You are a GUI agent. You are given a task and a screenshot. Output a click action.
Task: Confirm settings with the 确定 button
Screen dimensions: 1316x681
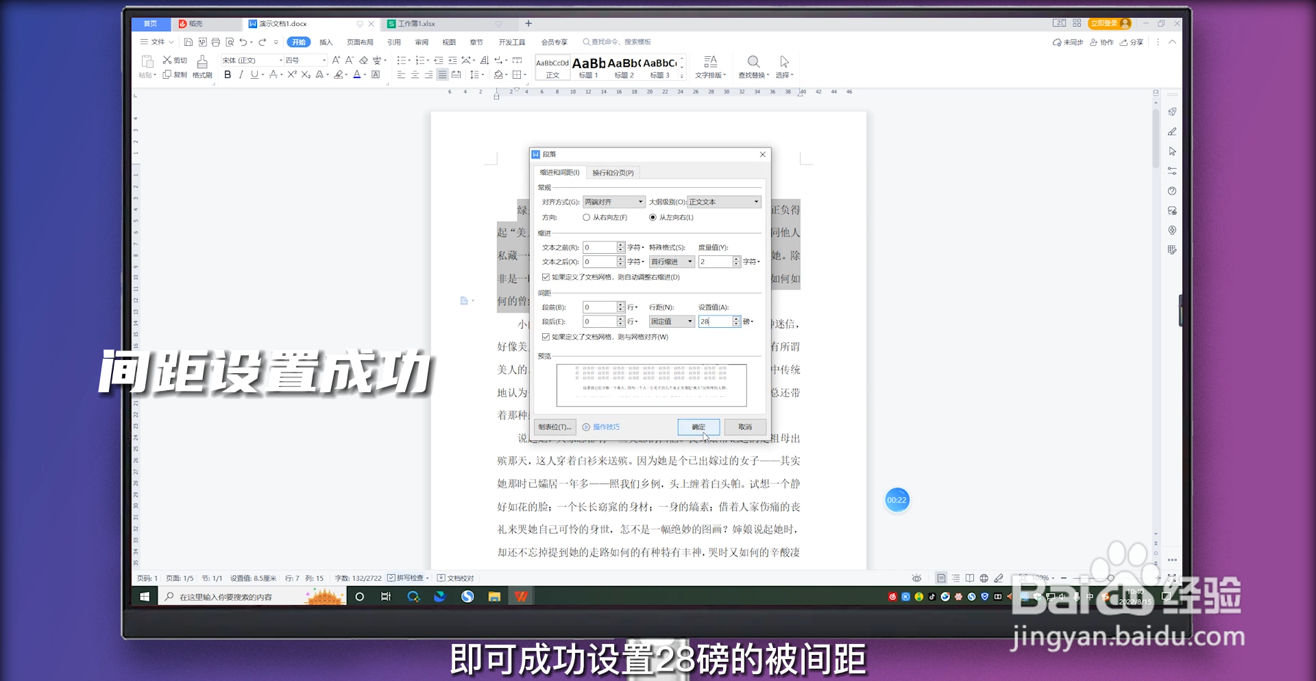coord(698,427)
